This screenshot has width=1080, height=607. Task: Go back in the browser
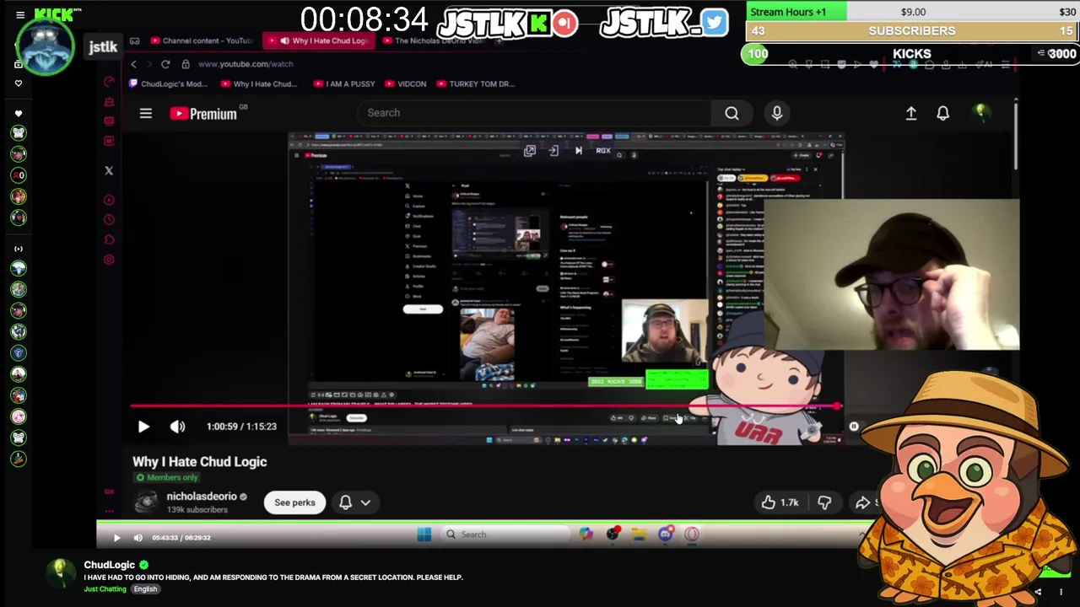[x=133, y=64]
